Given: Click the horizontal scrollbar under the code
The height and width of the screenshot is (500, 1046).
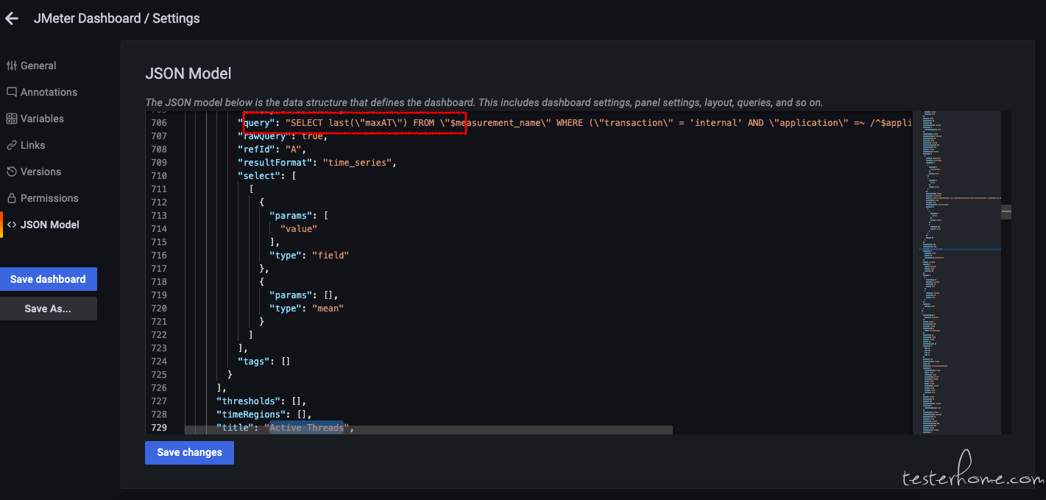Looking at the screenshot, I should (428, 430).
